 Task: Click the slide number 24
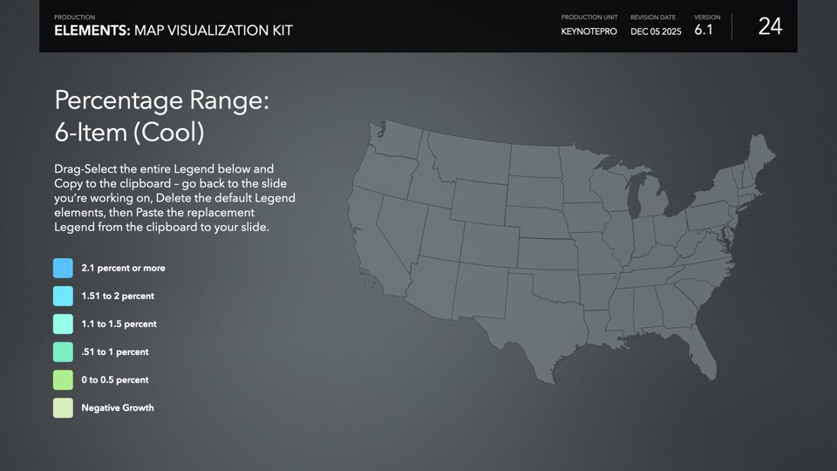(x=770, y=27)
